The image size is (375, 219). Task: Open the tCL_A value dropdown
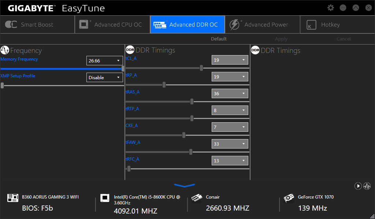pyautogui.click(x=230, y=60)
